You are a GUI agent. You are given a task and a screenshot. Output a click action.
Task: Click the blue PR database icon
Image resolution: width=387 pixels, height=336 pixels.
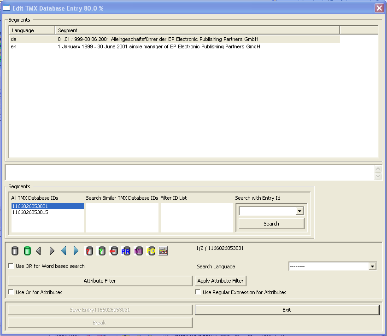[126, 251]
